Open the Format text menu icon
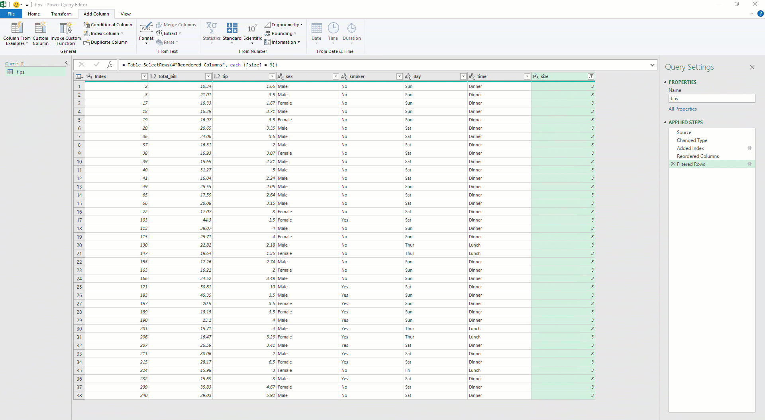Image resolution: width=765 pixels, height=420 pixels. pyautogui.click(x=146, y=28)
